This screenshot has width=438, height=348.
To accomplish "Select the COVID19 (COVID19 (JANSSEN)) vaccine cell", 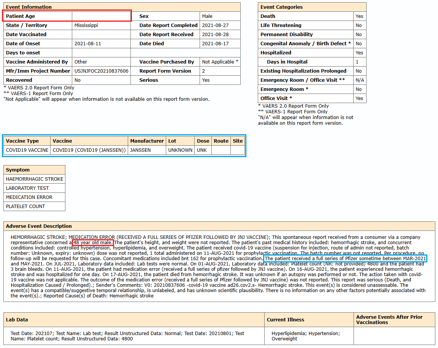I will 89,150.
